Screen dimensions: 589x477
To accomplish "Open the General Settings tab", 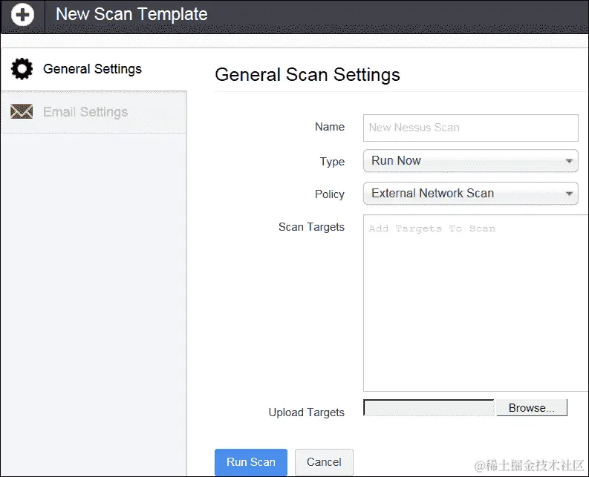I will pyautogui.click(x=94, y=69).
